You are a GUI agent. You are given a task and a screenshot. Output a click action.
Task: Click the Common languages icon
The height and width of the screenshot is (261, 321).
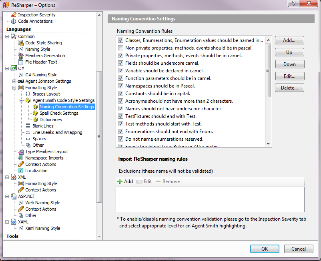tap(14, 36)
